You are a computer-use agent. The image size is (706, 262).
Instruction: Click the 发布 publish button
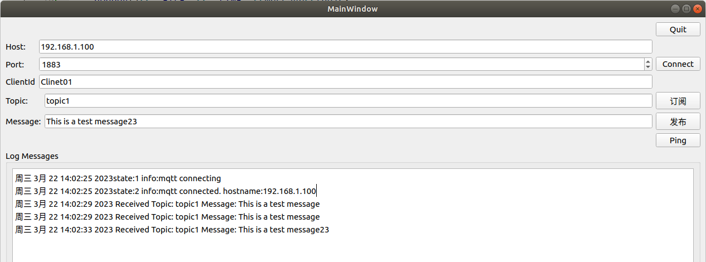(x=678, y=122)
